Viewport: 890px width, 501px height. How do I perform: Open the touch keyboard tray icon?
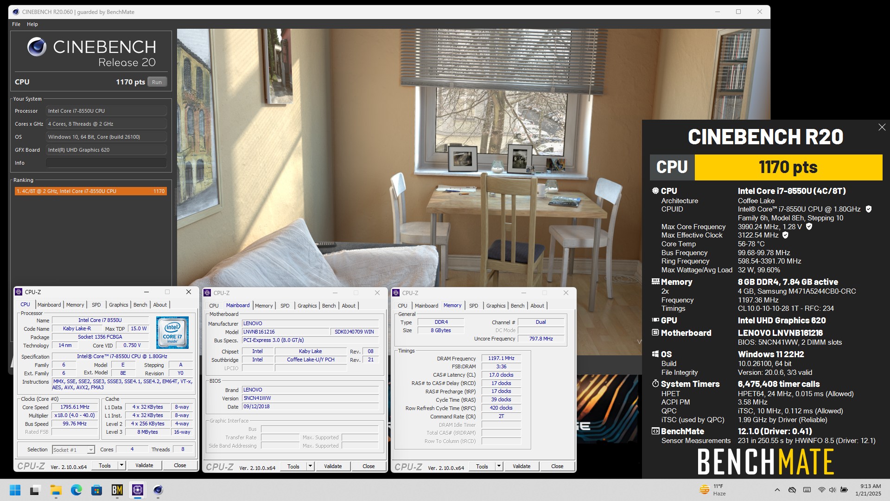point(807,490)
